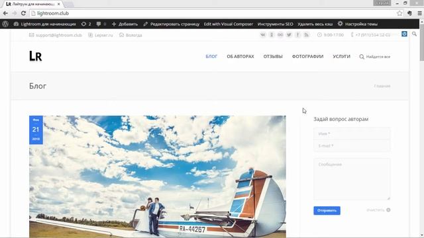Screen dimensions: 424x238
Task: Click the LR site logo
Action: (x=35, y=56)
